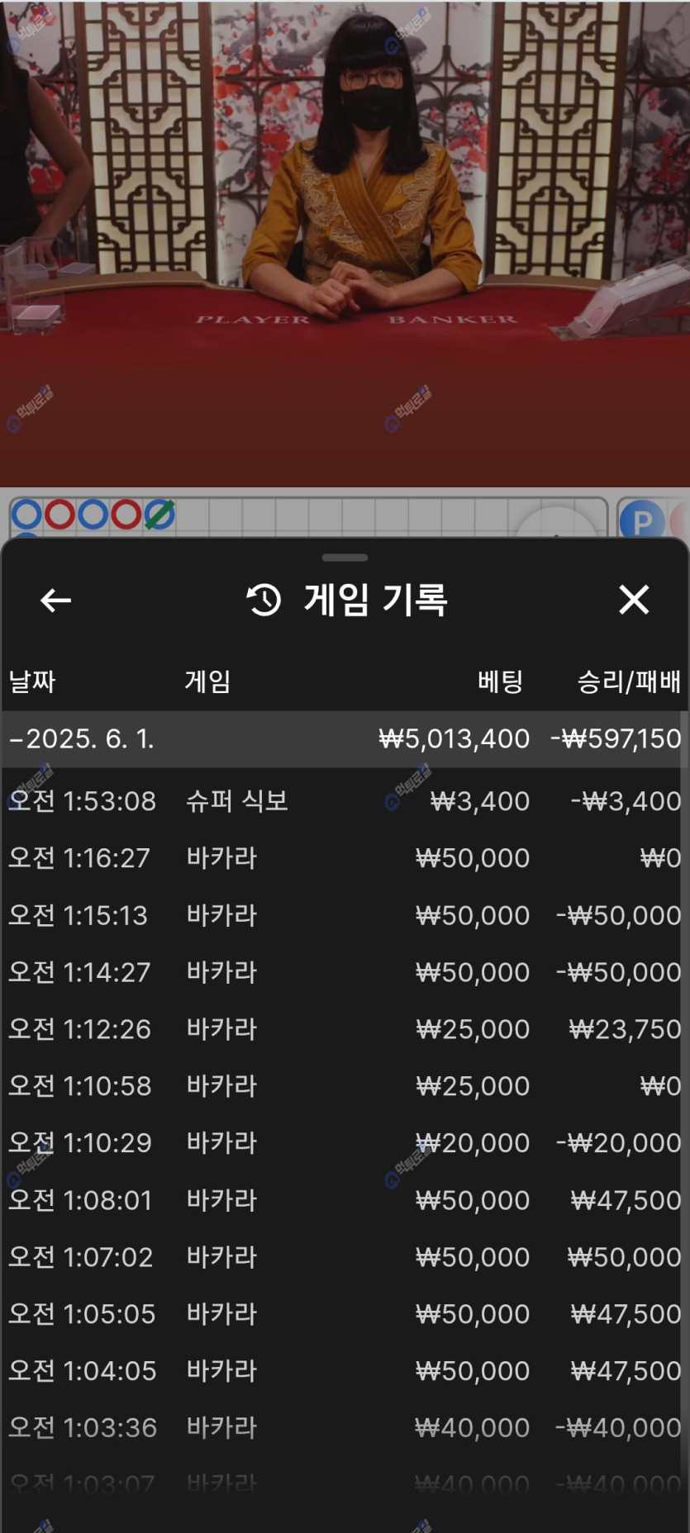This screenshot has width=690, height=1533.
Task: Tap the back arrow in game history
Action: point(55,600)
